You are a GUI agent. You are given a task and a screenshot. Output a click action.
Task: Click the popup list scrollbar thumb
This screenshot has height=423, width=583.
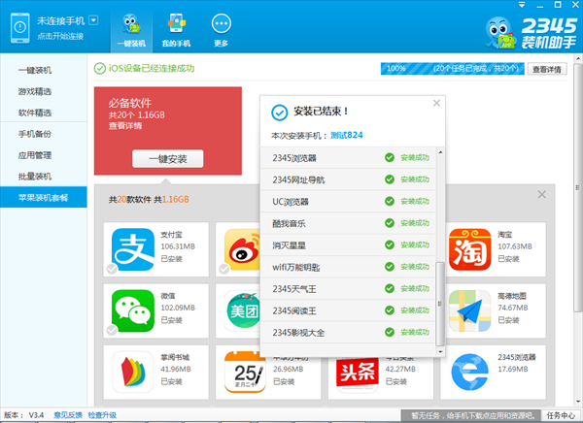click(x=440, y=304)
